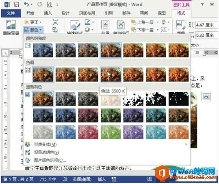Select the grayscale recolor thumbnail
Screen dimensions: 219x184
[x=65, y=99]
